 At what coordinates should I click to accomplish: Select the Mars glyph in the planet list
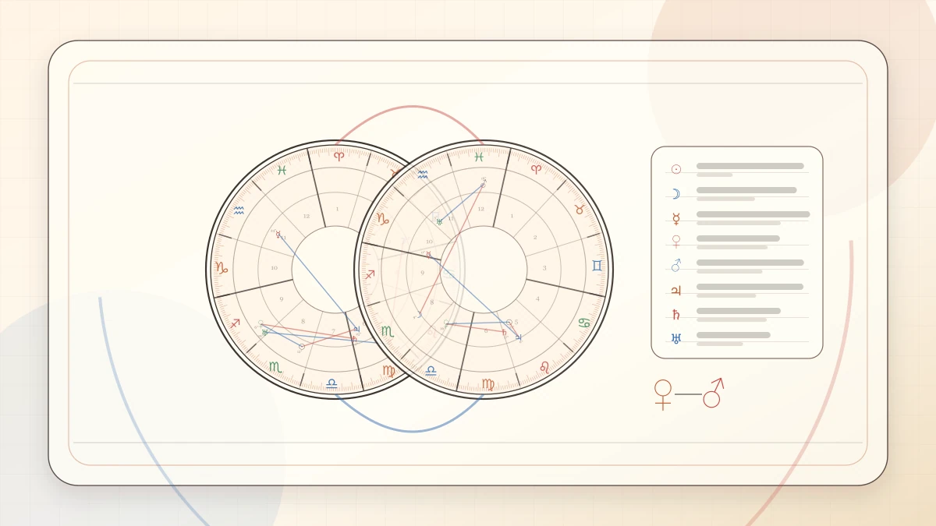676,266
